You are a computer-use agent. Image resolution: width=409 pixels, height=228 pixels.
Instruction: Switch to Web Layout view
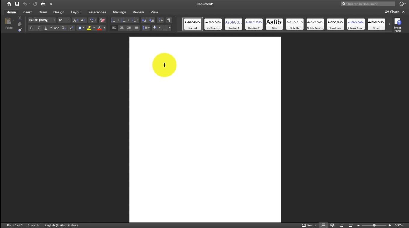click(x=332, y=225)
